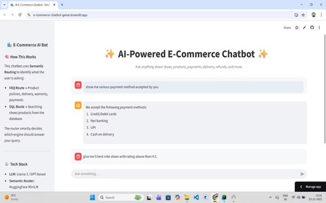Viewport: 326px width, 203px height.
Task: Click the 'FAQ Route' bullet in sidebar
Action: tap(17, 88)
